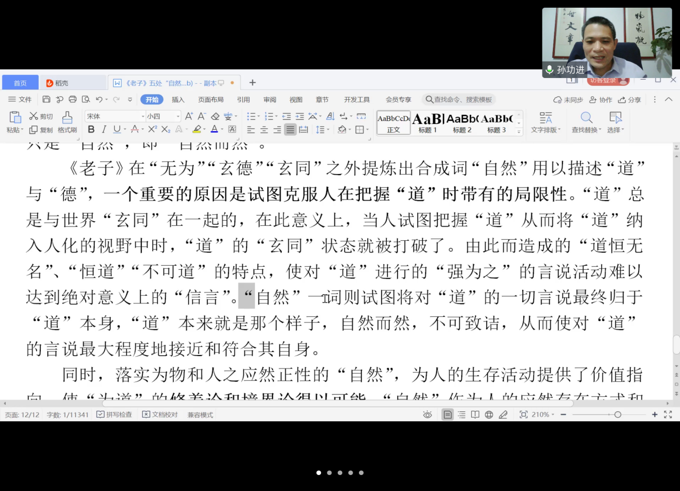Switch to the Review (审阅) tab
Viewport: 680px width, 491px height.
(x=269, y=99)
